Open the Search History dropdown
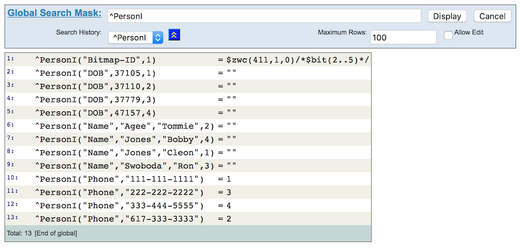 click(x=136, y=38)
